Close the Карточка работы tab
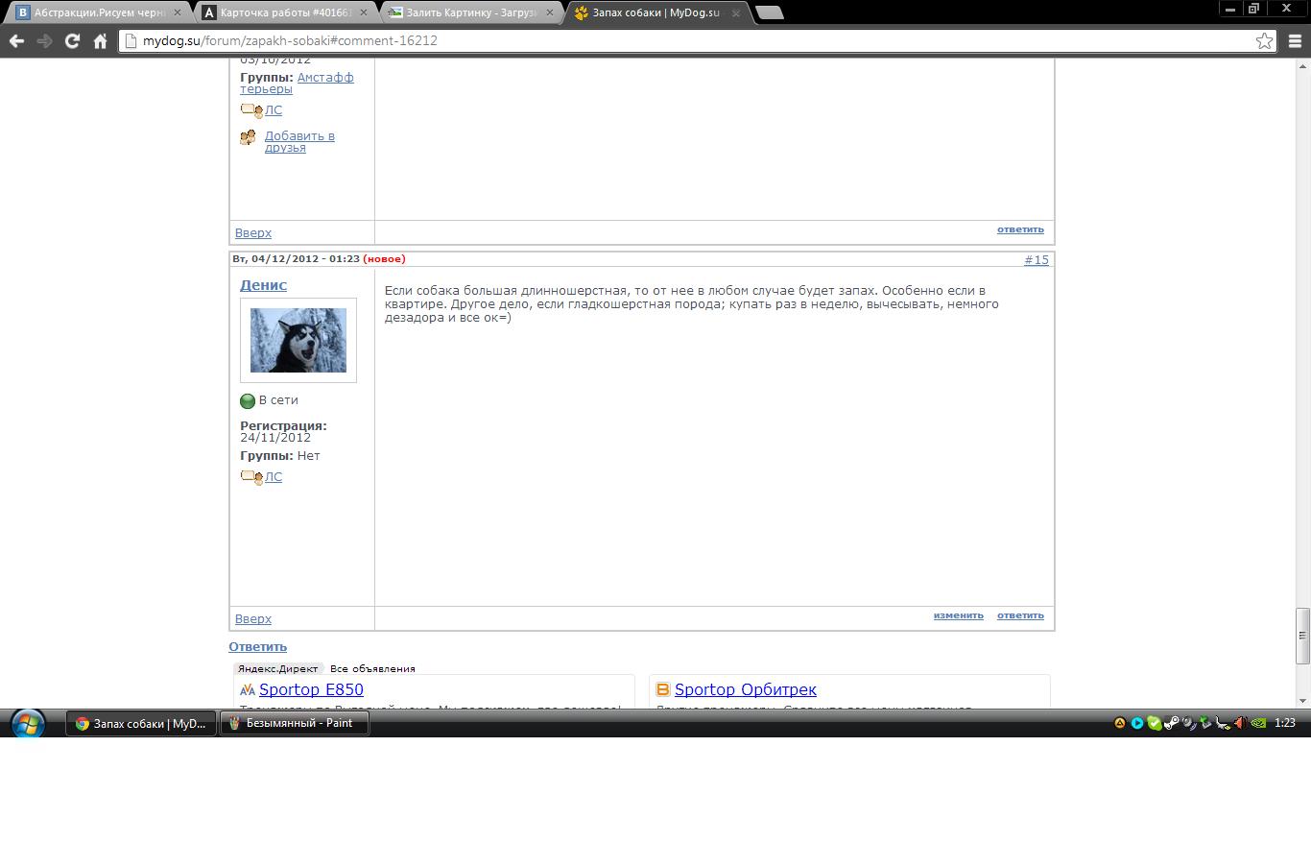Screen dimensions: 1311x843 [x=363, y=13]
